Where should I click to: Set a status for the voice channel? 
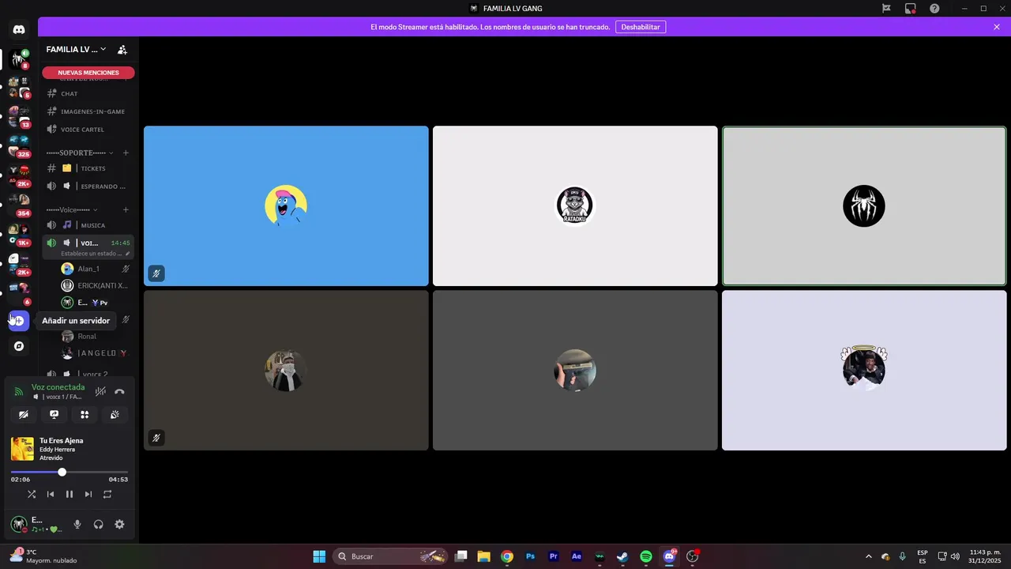tap(94, 254)
